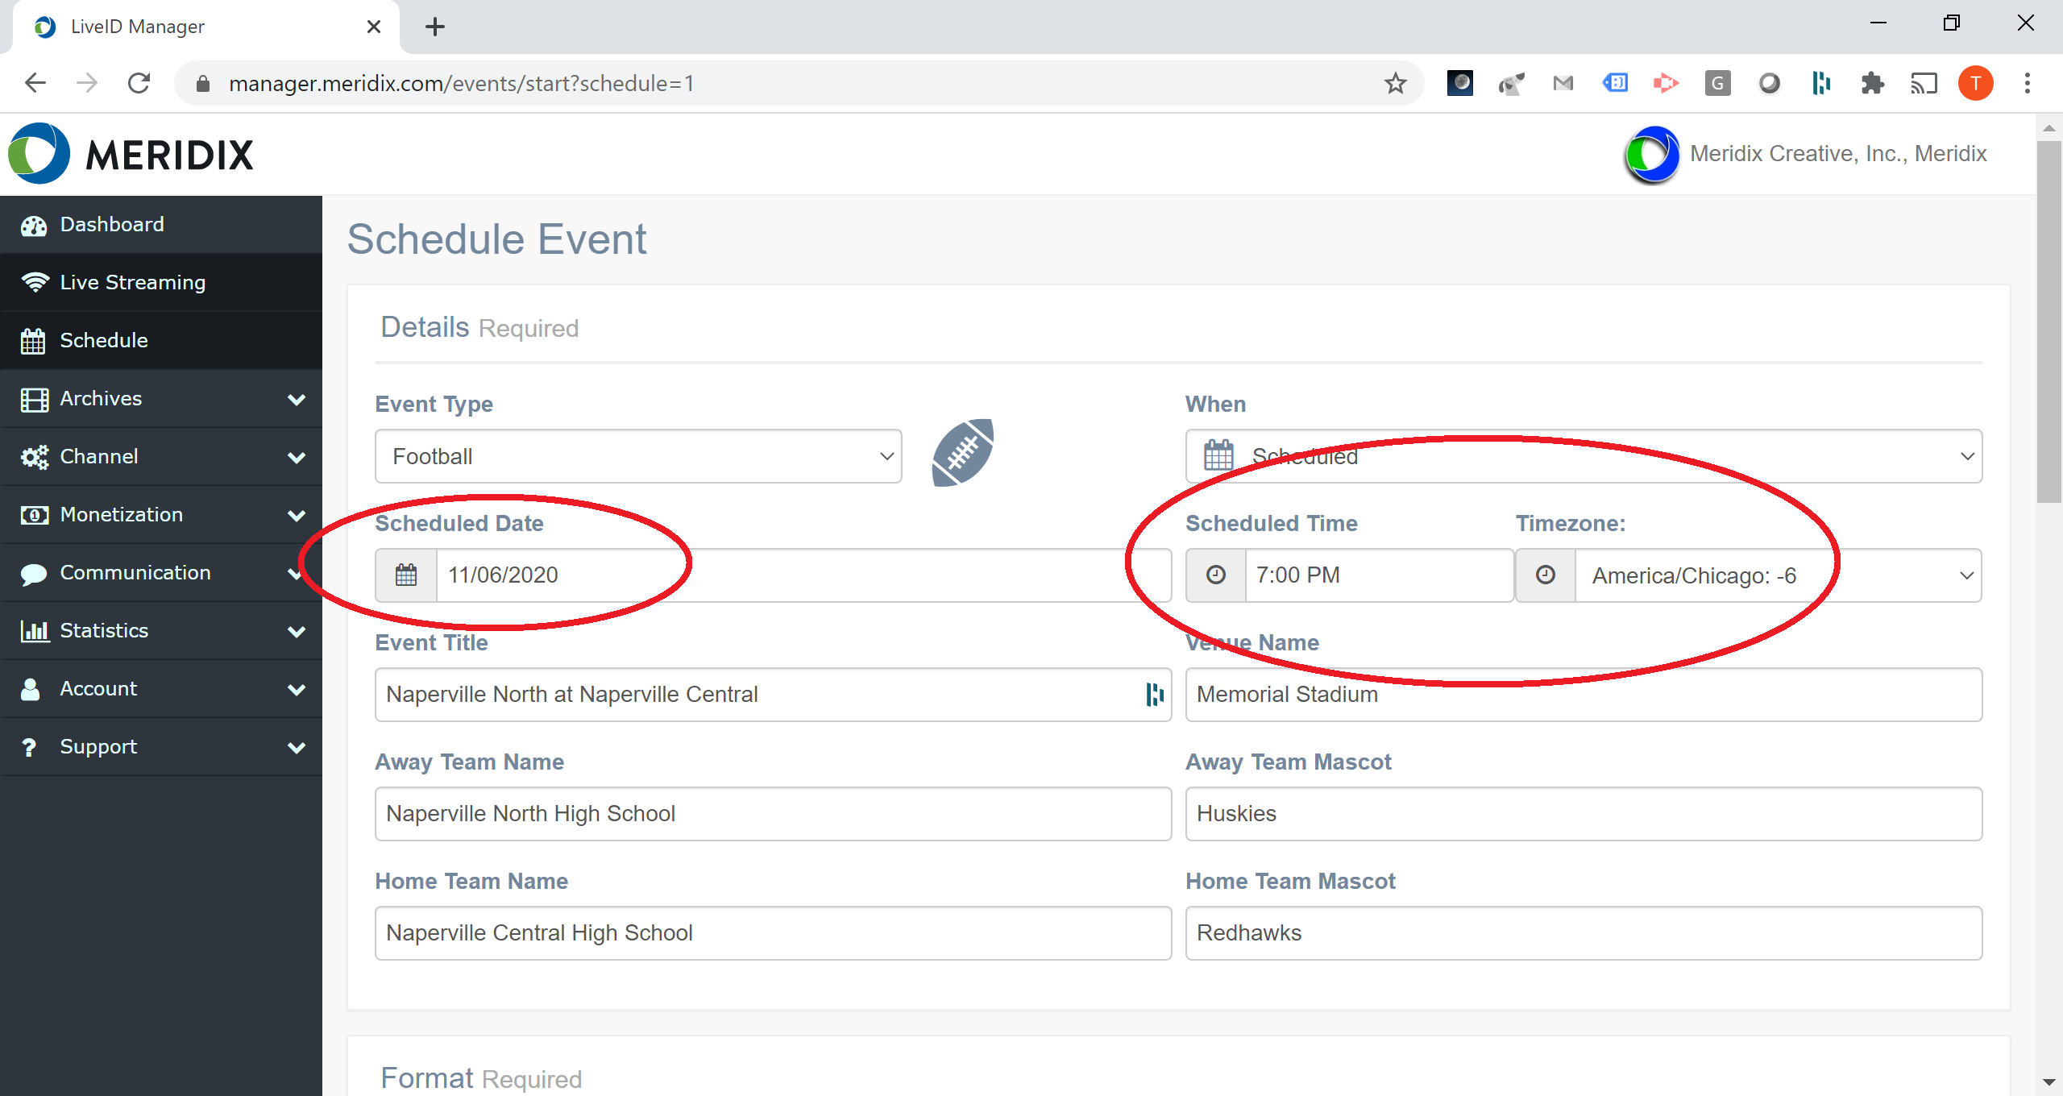Click the Gmail extension icon in toolbar
Viewport: 2063px width, 1096px height.
point(1563,83)
